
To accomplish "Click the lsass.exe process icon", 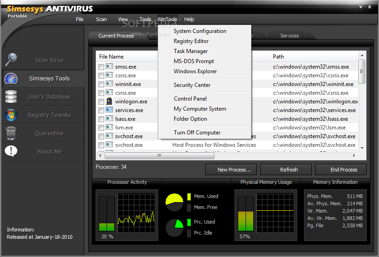I will pyautogui.click(x=109, y=118).
